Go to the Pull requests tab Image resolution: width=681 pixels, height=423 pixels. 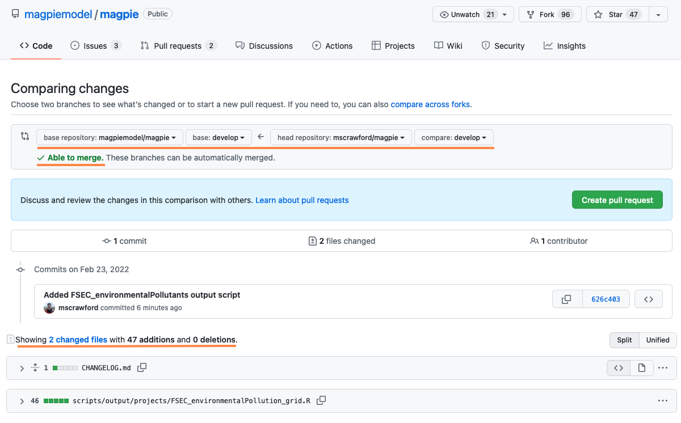178,46
